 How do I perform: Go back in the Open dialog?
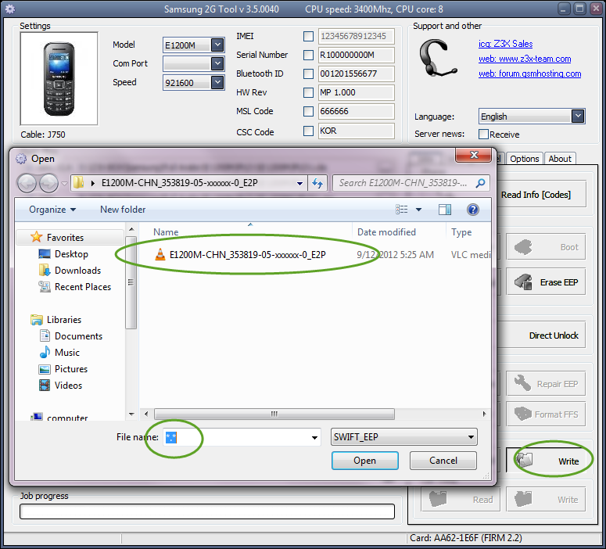(27, 183)
